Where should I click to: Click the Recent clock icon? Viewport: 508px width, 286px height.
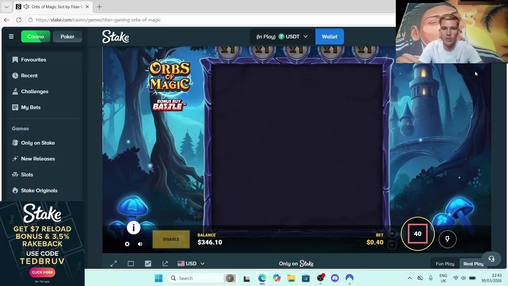[x=15, y=75]
